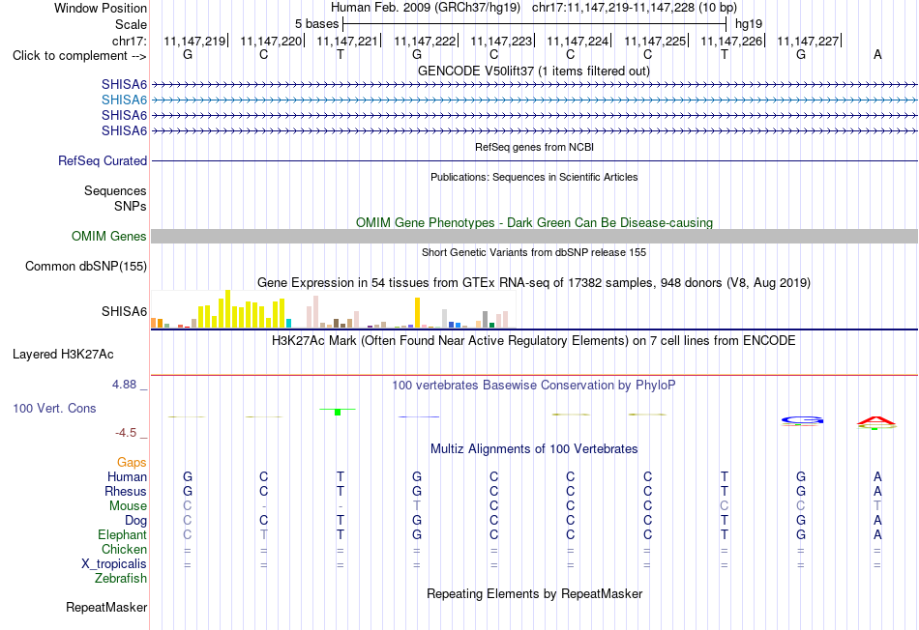Open Repeating Elements by RepeatMasker title

click(x=534, y=593)
